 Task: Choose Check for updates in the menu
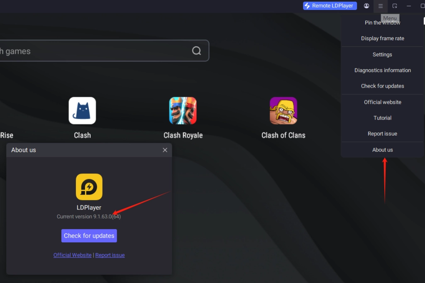coord(382,86)
